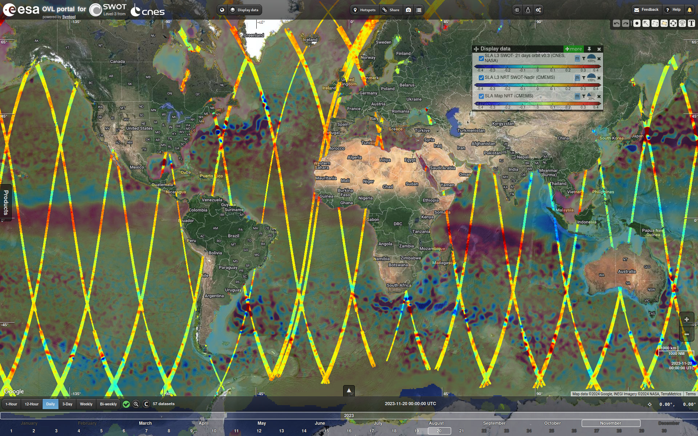Open unit 'm' dropdown for SWOT 21 days layer

tap(577, 58)
